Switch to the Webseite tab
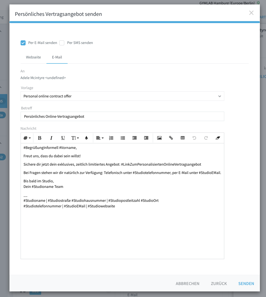This screenshot has height=297, width=266. tap(33, 57)
